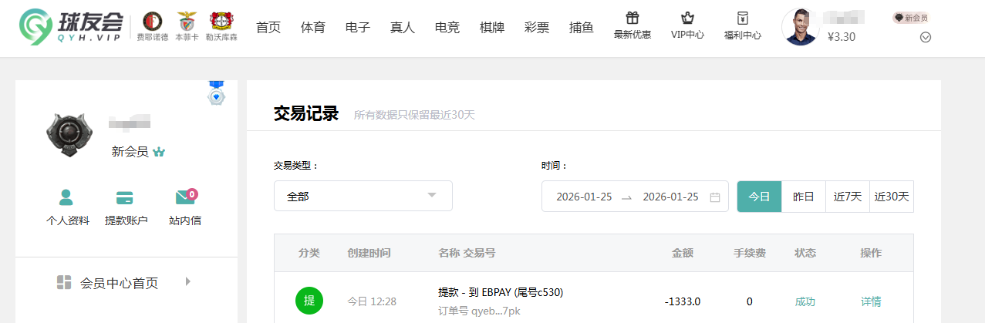Open 彩票 nav item
This screenshot has height=323, width=985.
tap(537, 28)
